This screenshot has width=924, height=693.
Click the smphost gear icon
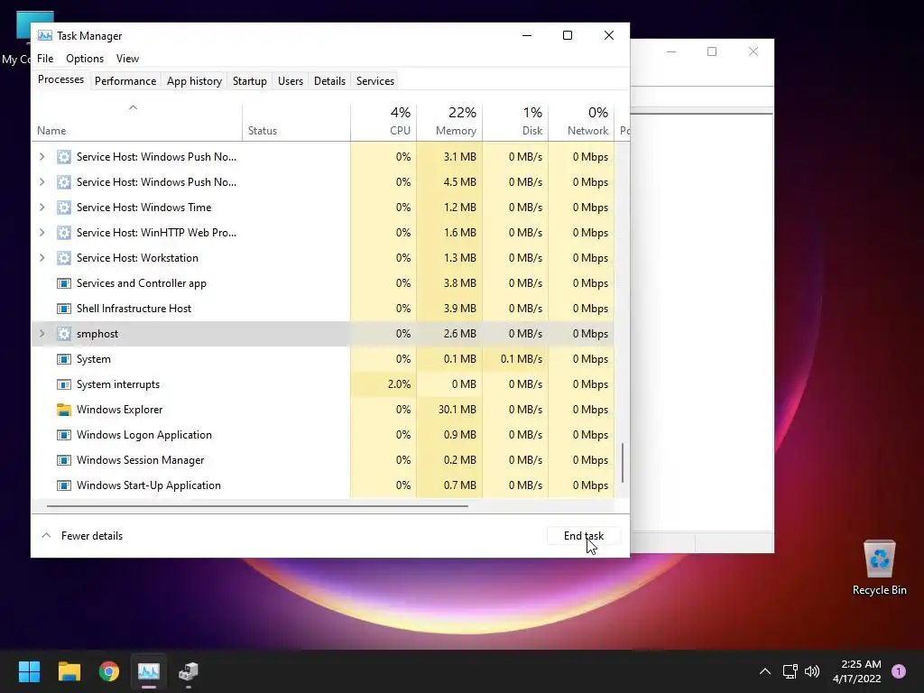[x=64, y=334]
